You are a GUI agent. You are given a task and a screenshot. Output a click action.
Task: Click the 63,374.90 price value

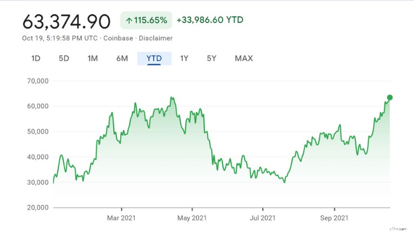(66, 21)
